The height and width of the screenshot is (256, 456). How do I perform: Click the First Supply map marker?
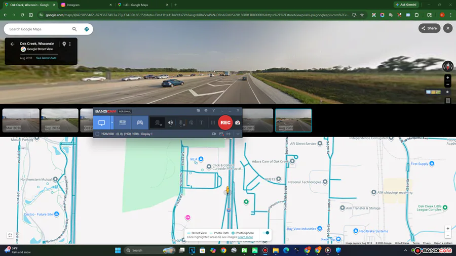(432, 163)
